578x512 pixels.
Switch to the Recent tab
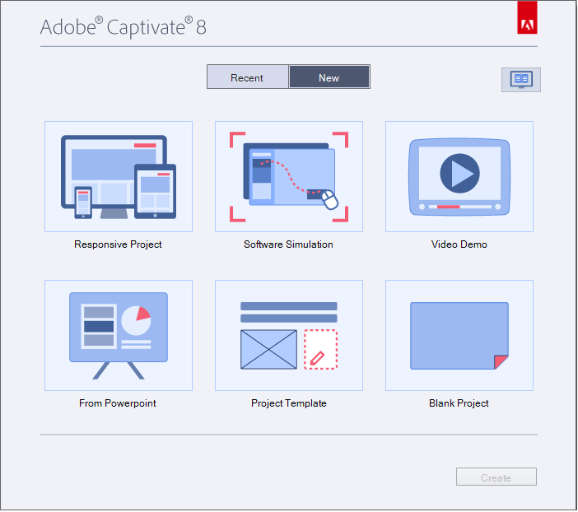pos(247,77)
